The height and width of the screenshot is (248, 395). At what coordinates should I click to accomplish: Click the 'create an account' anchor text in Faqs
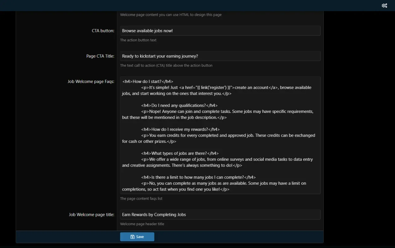[251, 88]
